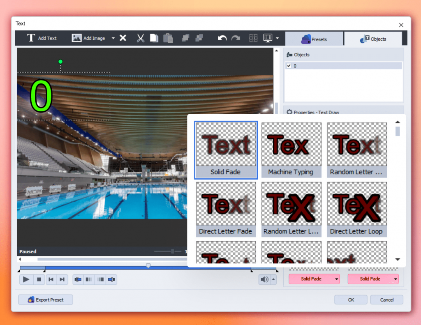Viewport: 421px width, 325px height.
Task: Open the Add Image dropdown arrow
Action: click(x=113, y=38)
